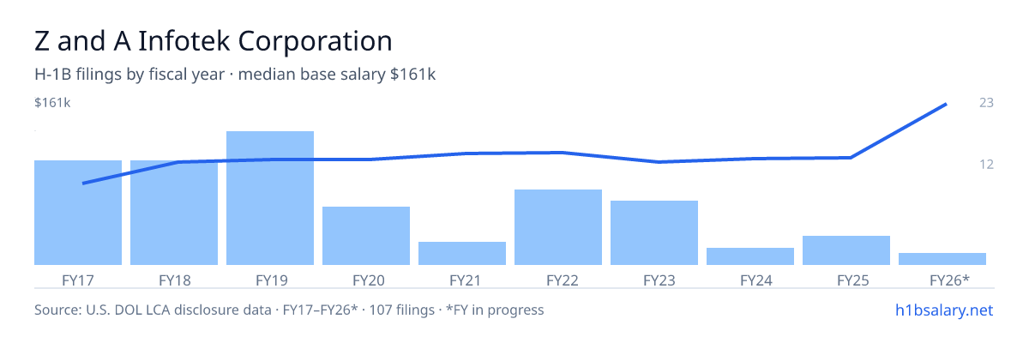
Task: Click the tallest bar for FY19
Action: coord(270,198)
